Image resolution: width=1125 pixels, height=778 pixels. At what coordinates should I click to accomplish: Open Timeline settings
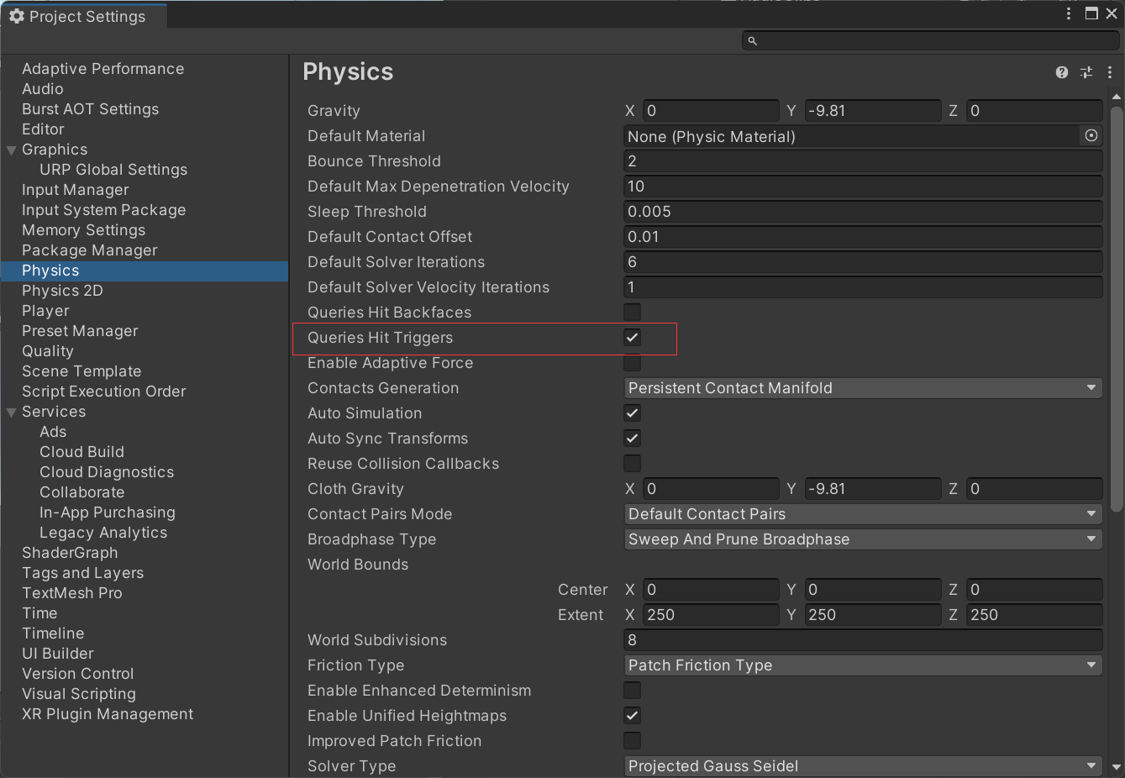[53, 633]
